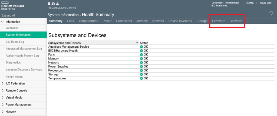Open the Memory tab

click(142, 21)
